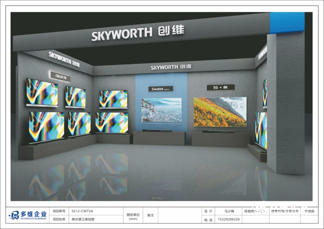Click the lower TV on the back wall left section
Viewport: 324px width, 229px height.
tap(112, 123)
